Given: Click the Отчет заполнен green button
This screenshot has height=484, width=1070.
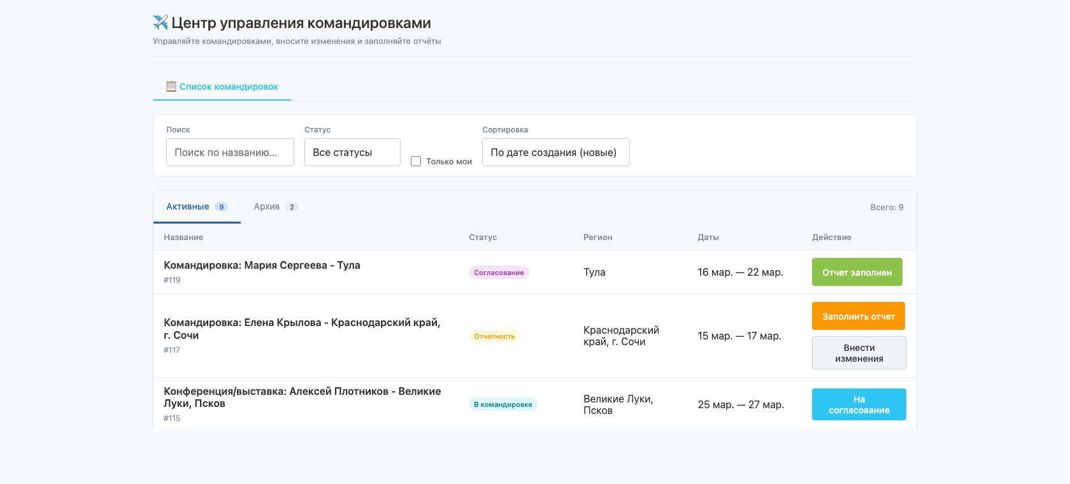Looking at the screenshot, I should pyautogui.click(x=857, y=273).
